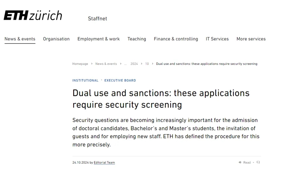Click the ETH Zürich logo
The height and width of the screenshot is (173, 308).
(x=33, y=15)
